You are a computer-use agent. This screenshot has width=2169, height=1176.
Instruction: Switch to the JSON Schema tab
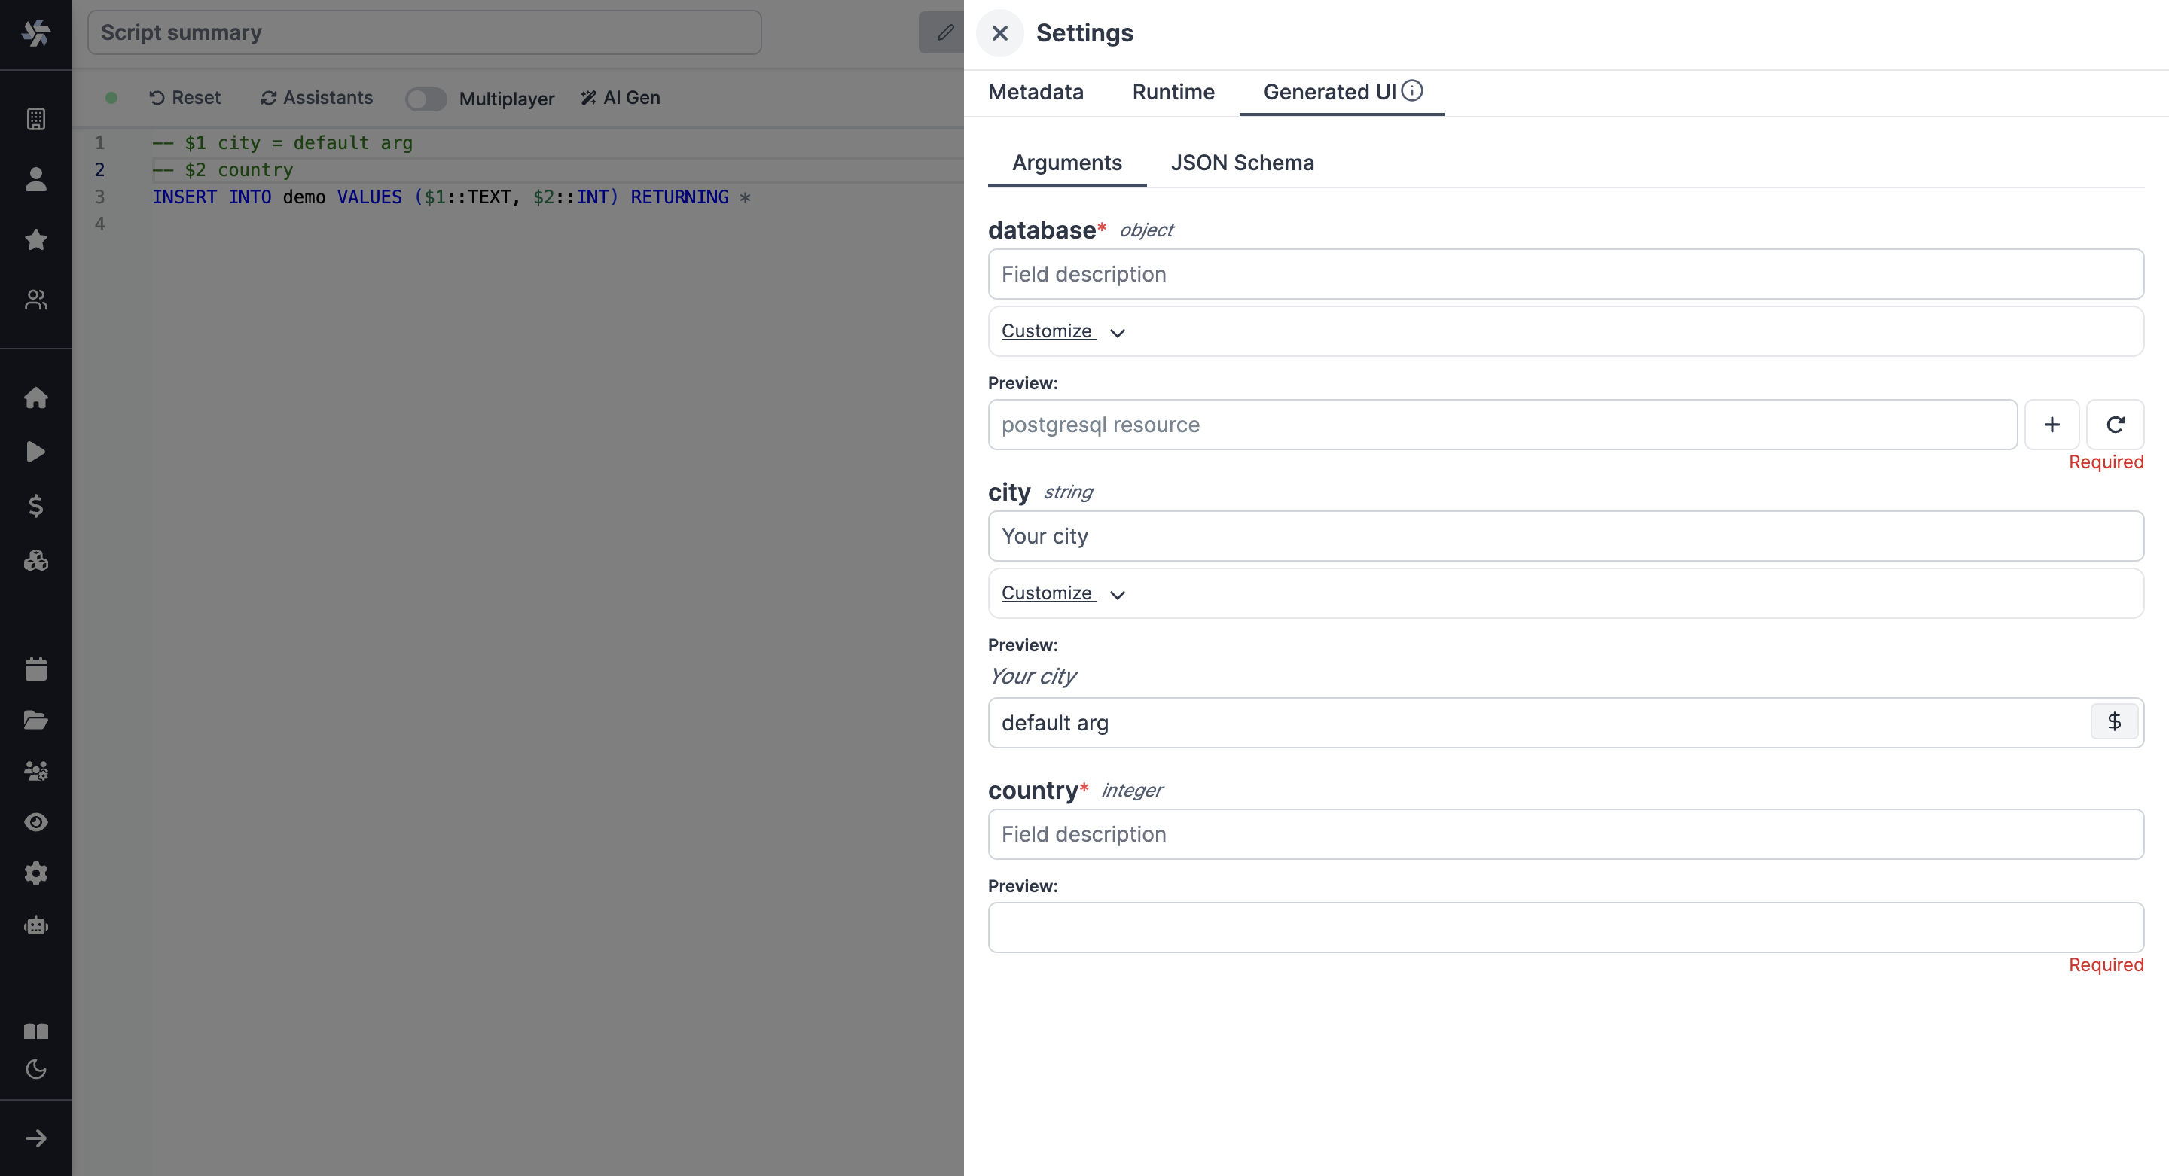click(1242, 163)
